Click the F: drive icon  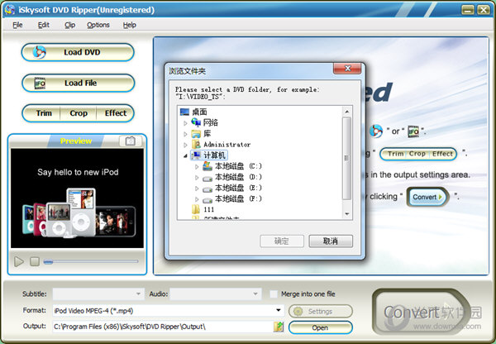click(207, 199)
